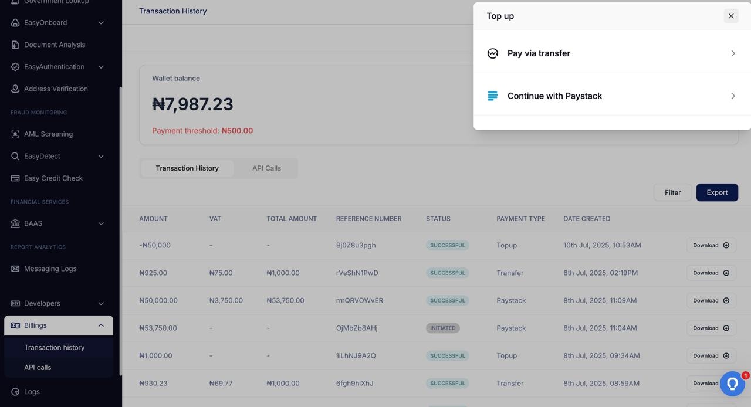Viewport: 751px width, 407px height.
Task: Expand the EasyOnboard menu
Action: point(100,22)
